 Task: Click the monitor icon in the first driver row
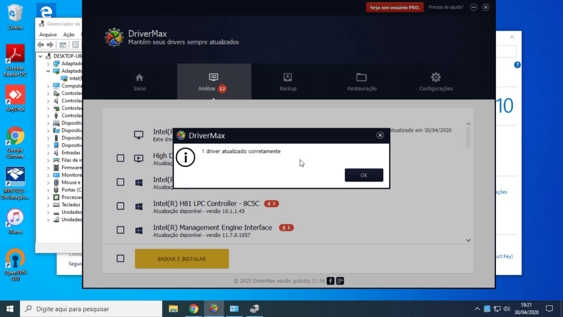[x=139, y=135]
